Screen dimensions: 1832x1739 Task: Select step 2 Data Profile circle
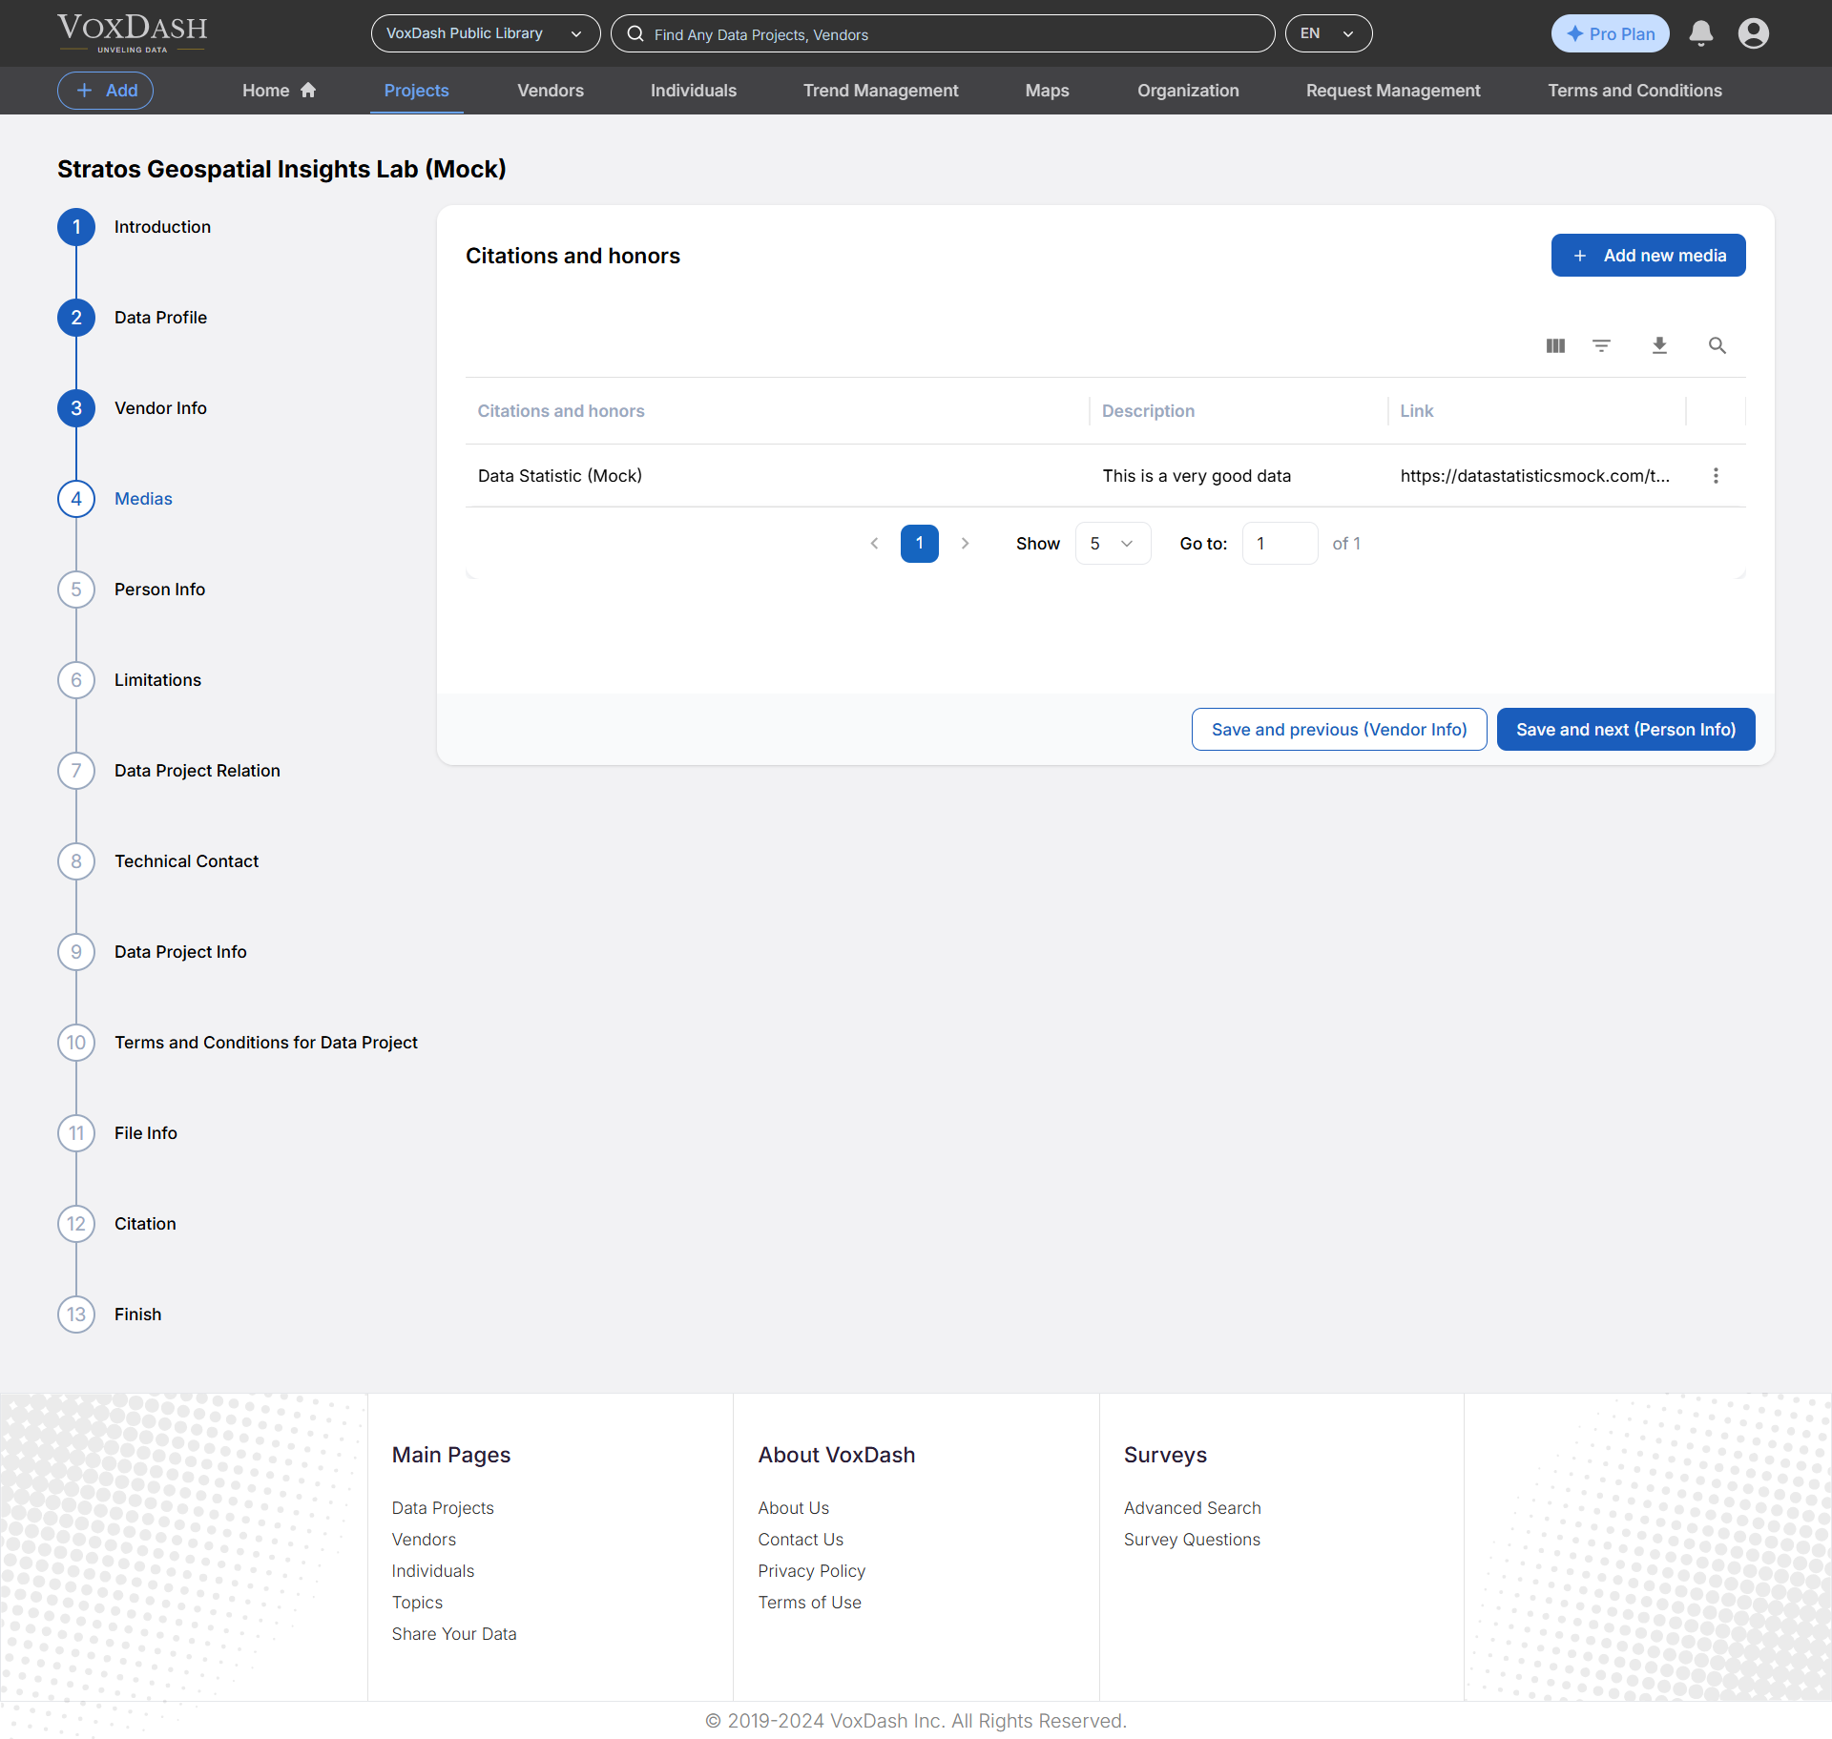tap(76, 318)
